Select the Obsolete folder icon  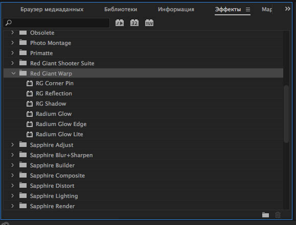pyautogui.click(x=23, y=33)
